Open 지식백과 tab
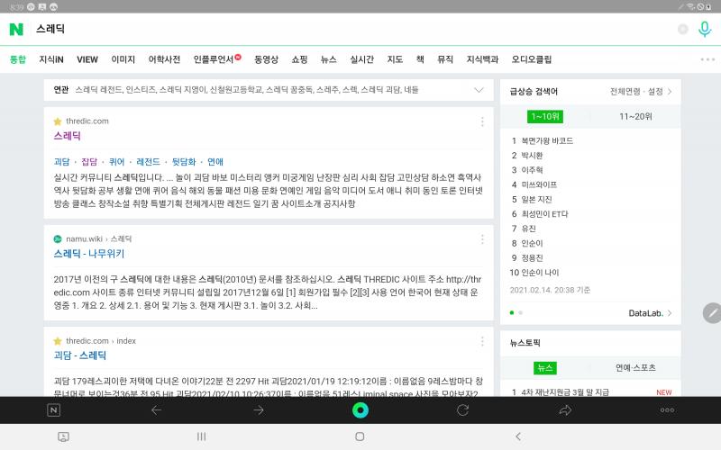721x450 pixels. (x=482, y=59)
